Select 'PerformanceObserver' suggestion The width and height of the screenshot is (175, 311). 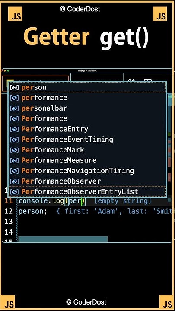pos(87,181)
